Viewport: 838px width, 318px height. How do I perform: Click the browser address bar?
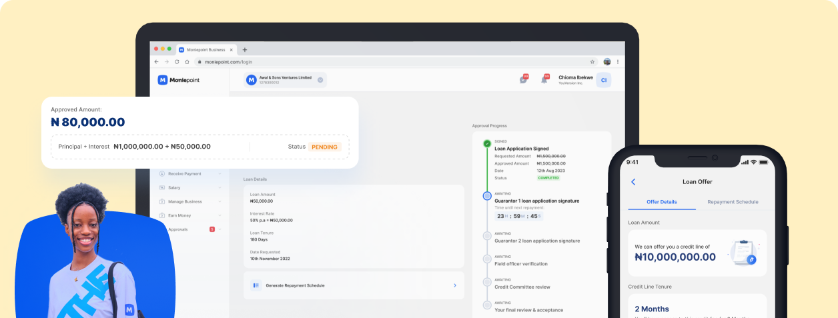click(387, 61)
